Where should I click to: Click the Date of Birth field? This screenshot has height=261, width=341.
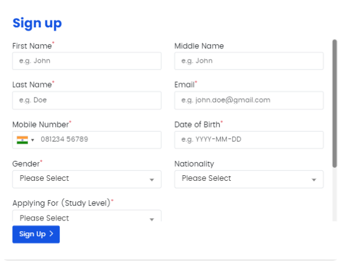pyautogui.click(x=249, y=140)
